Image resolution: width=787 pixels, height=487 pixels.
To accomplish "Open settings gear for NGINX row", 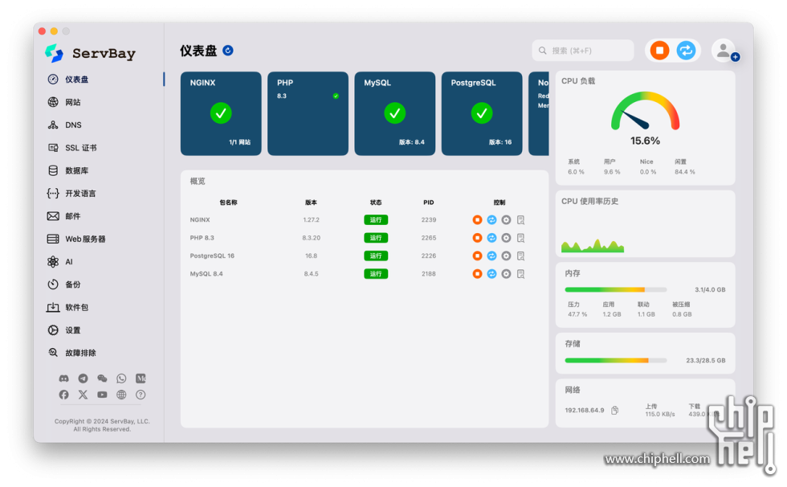I will [x=507, y=220].
